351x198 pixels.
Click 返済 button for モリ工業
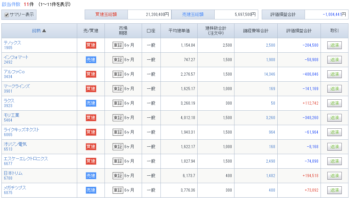click(x=334, y=118)
